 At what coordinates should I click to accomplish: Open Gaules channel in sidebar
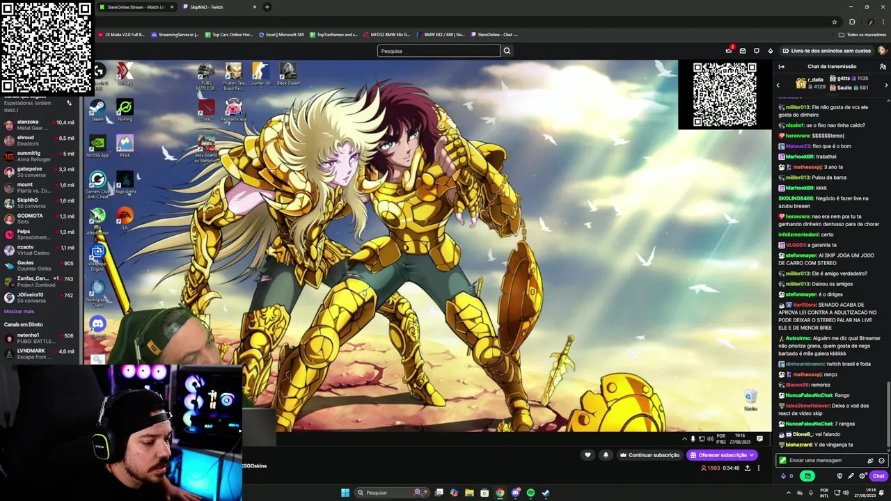39,266
